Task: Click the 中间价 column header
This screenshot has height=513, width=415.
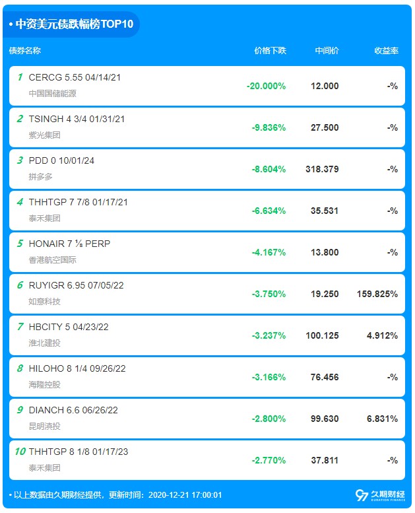Action: pos(327,51)
